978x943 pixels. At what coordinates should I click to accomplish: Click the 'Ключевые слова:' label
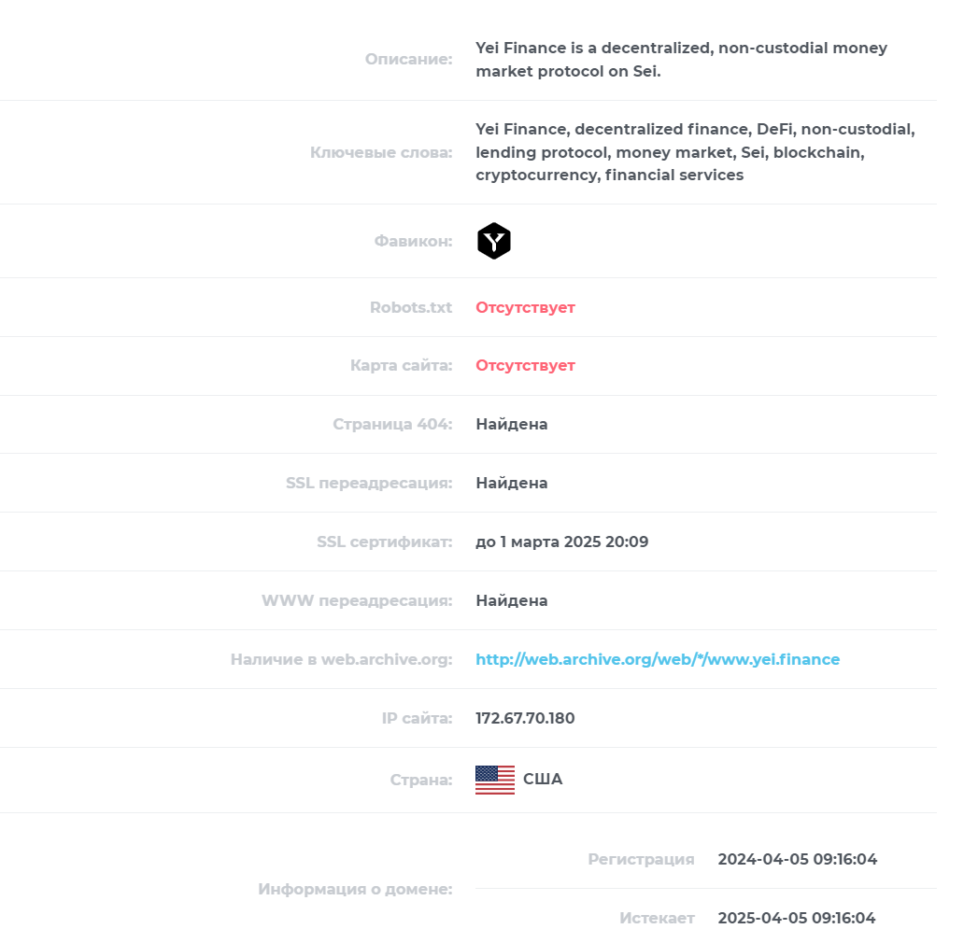[381, 152]
